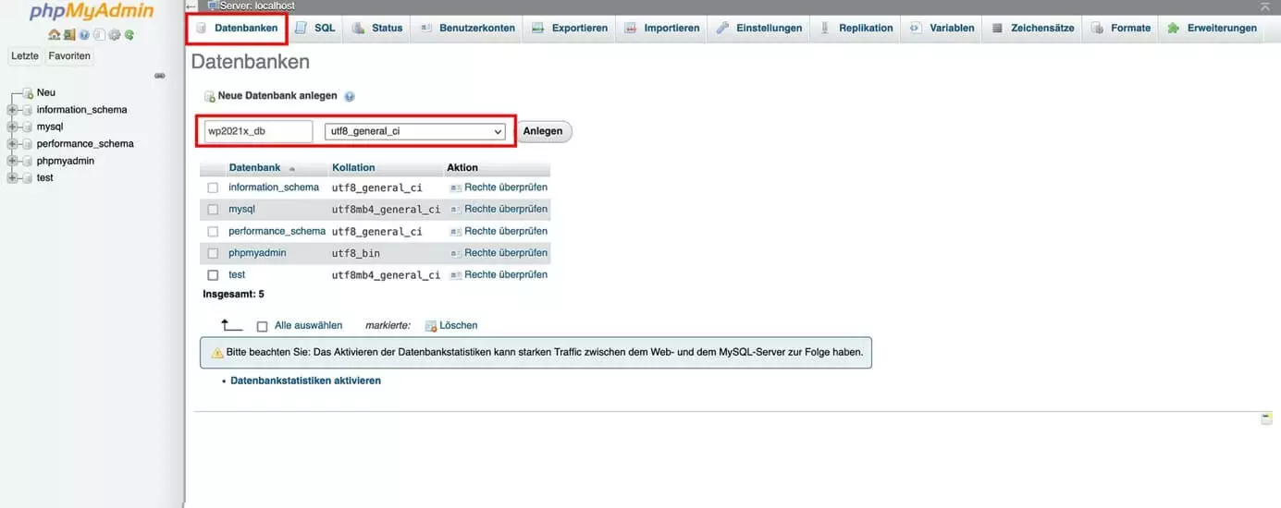Switch to the Status tab
The width and height of the screenshot is (1281, 508).
click(377, 28)
